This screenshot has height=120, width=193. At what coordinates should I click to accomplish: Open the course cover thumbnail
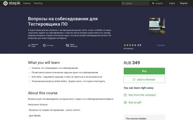pos(157,26)
